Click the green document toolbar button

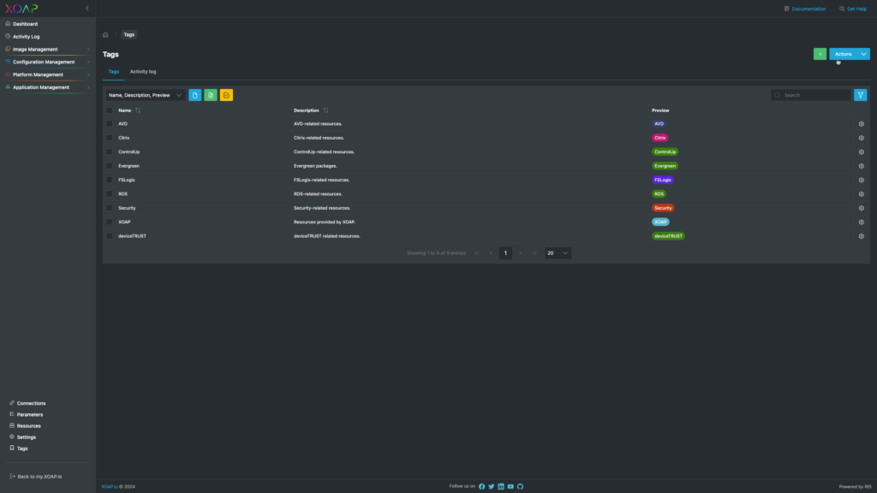(x=211, y=95)
